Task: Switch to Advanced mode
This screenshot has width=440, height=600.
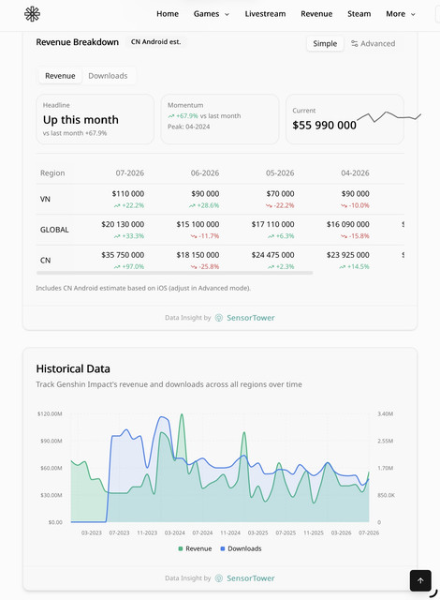Action: (x=373, y=44)
